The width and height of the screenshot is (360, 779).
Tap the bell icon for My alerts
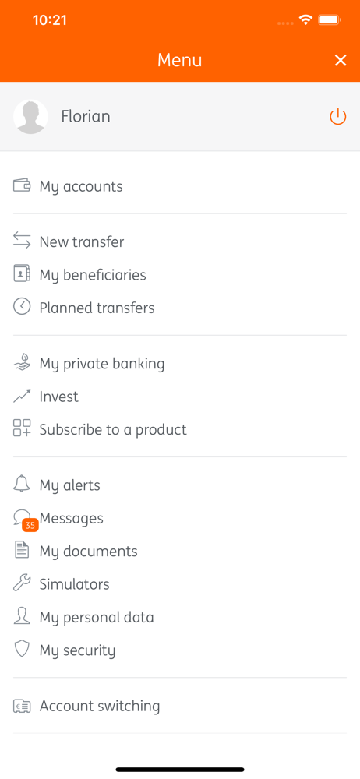point(22,484)
